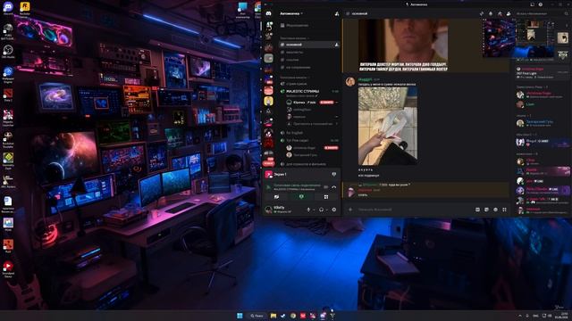Image resolution: width=572 pixels, height=321 pixels.
Task: Open activities button in voice panel
Action: [326, 197]
